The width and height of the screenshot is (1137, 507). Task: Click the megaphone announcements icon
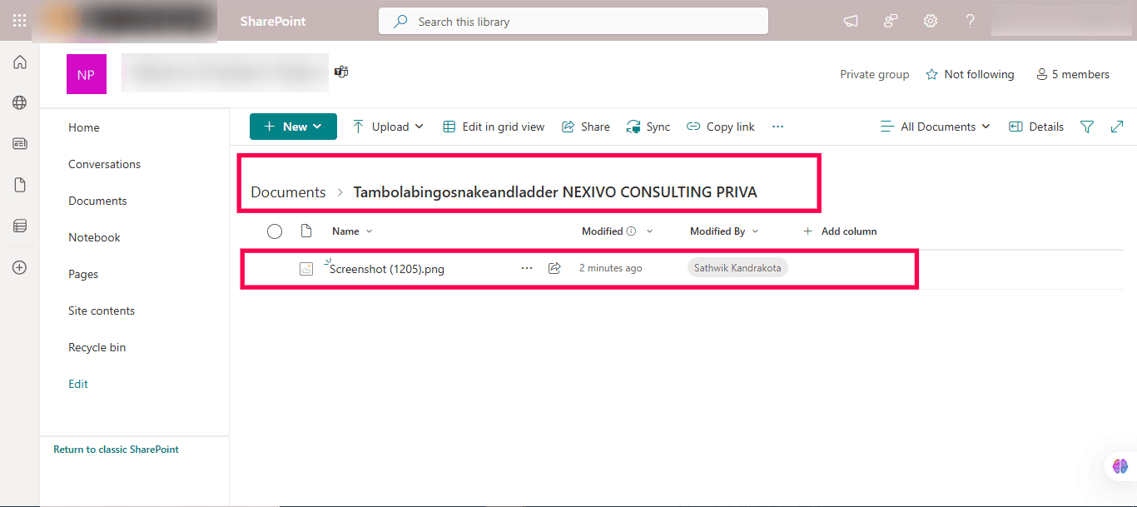point(851,22)
